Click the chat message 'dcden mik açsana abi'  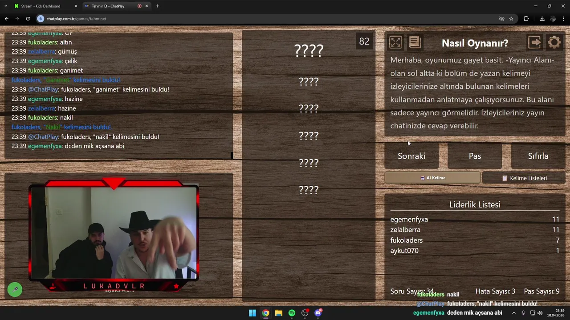click(x=94, y=146)
